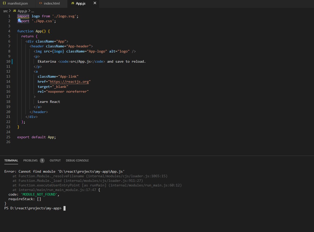Focus the terminal prompt input line
Screen dimensions: 314x232
tap(64, 208)
